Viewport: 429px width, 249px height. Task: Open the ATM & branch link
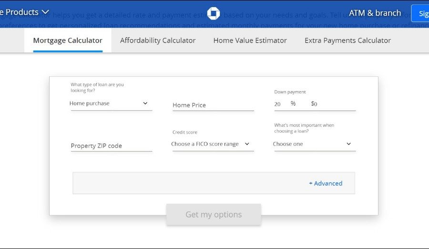coord(375,13)
